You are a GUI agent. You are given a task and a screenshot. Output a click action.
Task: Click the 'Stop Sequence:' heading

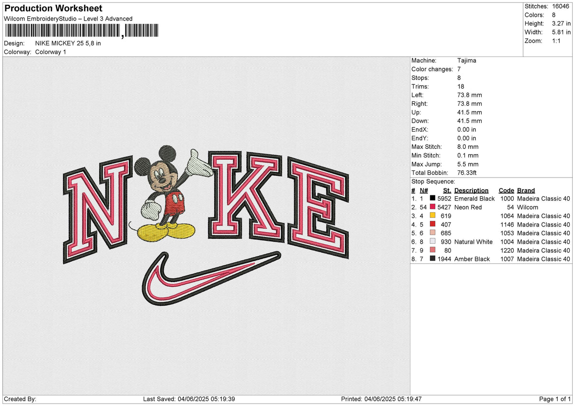433,181
